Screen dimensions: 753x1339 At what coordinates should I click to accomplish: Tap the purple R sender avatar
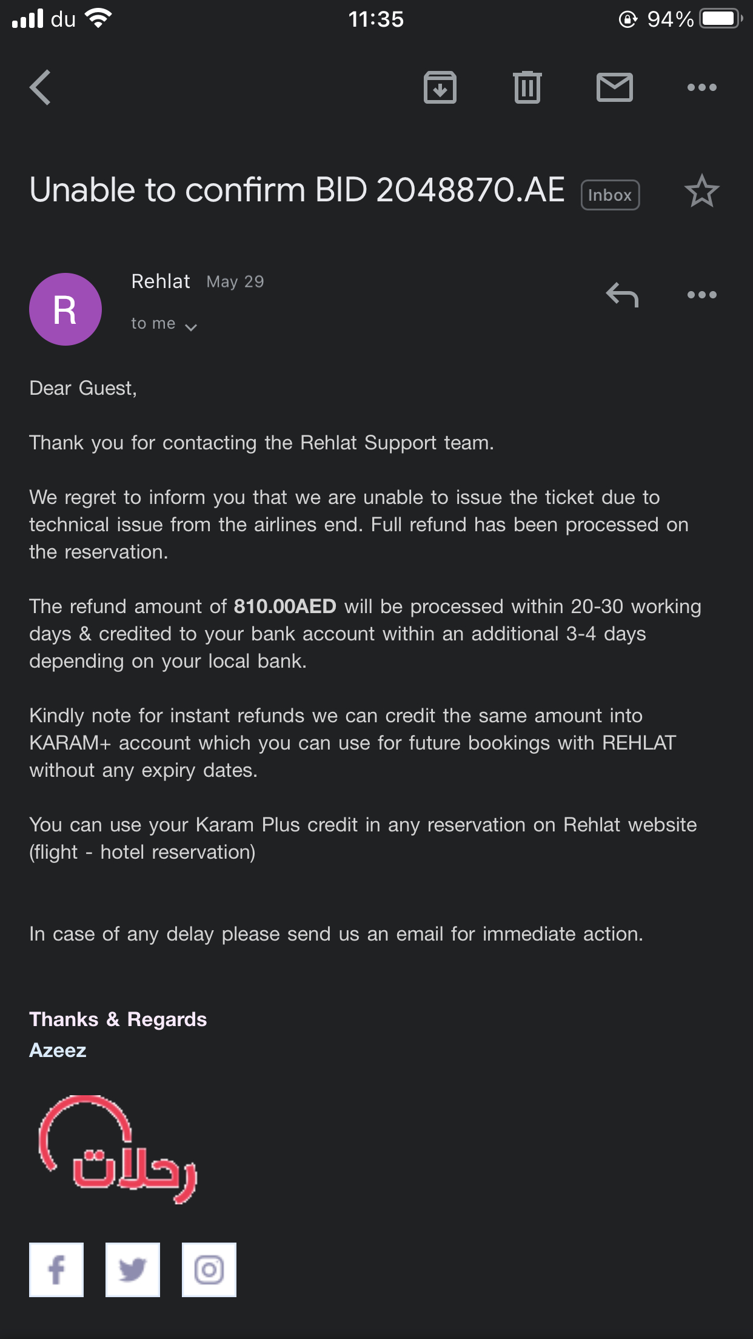point(65,309)
